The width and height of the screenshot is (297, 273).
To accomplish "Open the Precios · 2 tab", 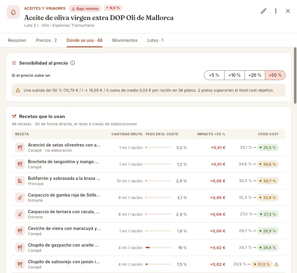I will point(46,40).
